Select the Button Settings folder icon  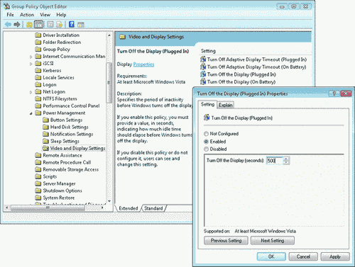pyautogui.click(x=45, y=120)
